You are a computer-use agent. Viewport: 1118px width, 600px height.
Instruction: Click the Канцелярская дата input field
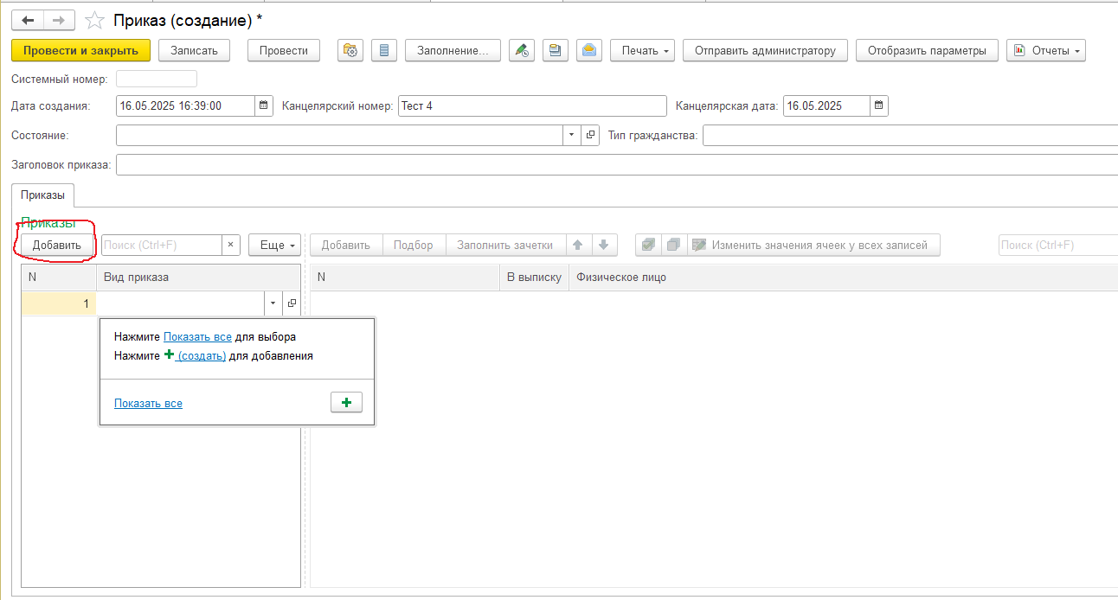(826, 106)
